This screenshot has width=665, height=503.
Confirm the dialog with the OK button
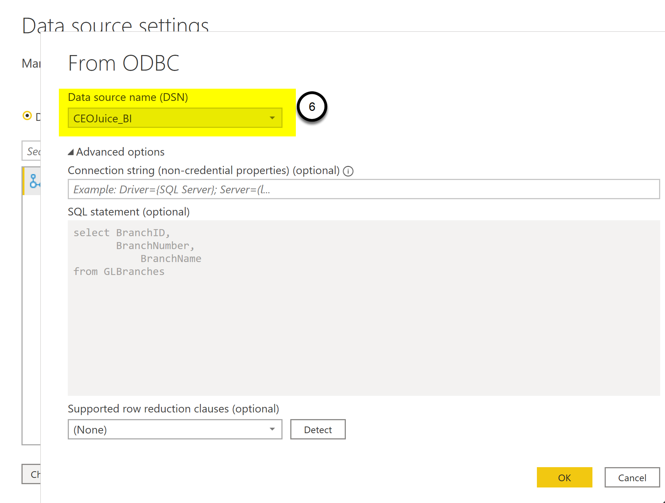tap(564, 477)
